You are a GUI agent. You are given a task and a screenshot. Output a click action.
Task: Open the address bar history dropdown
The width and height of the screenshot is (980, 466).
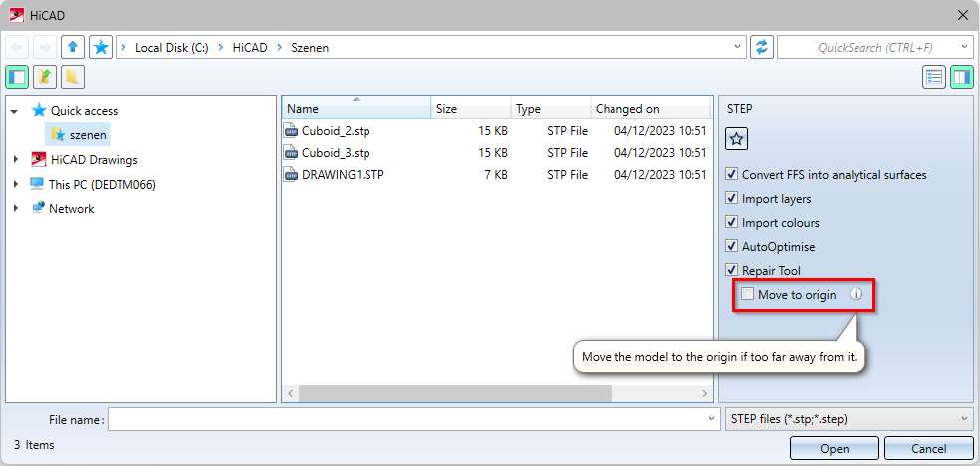click(x=739, y=47)
